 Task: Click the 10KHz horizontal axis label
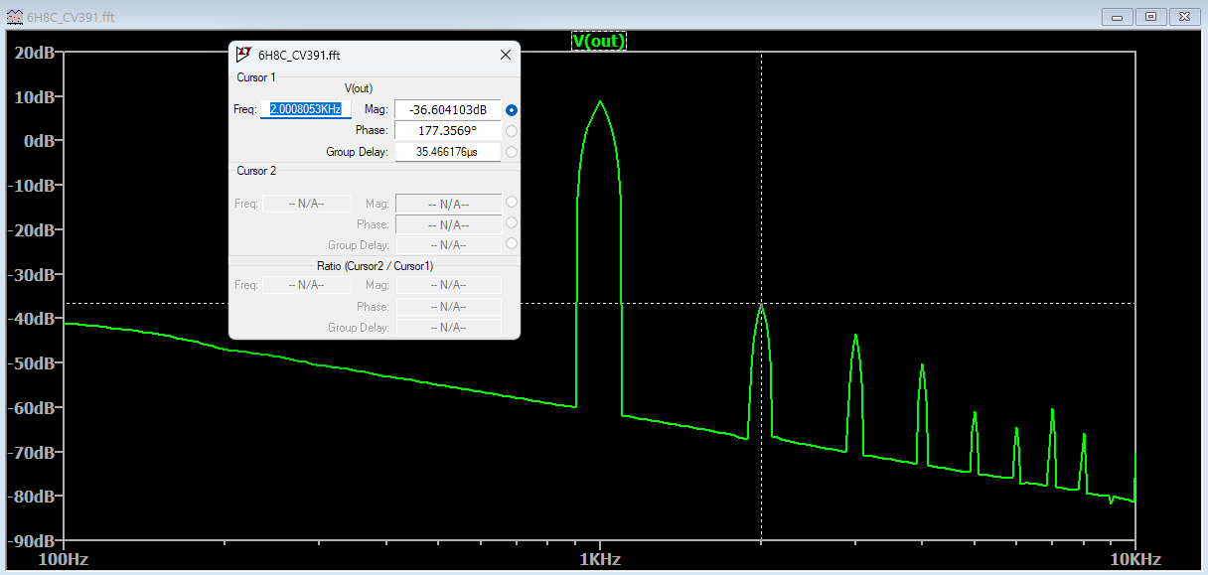coord(1134,560)
